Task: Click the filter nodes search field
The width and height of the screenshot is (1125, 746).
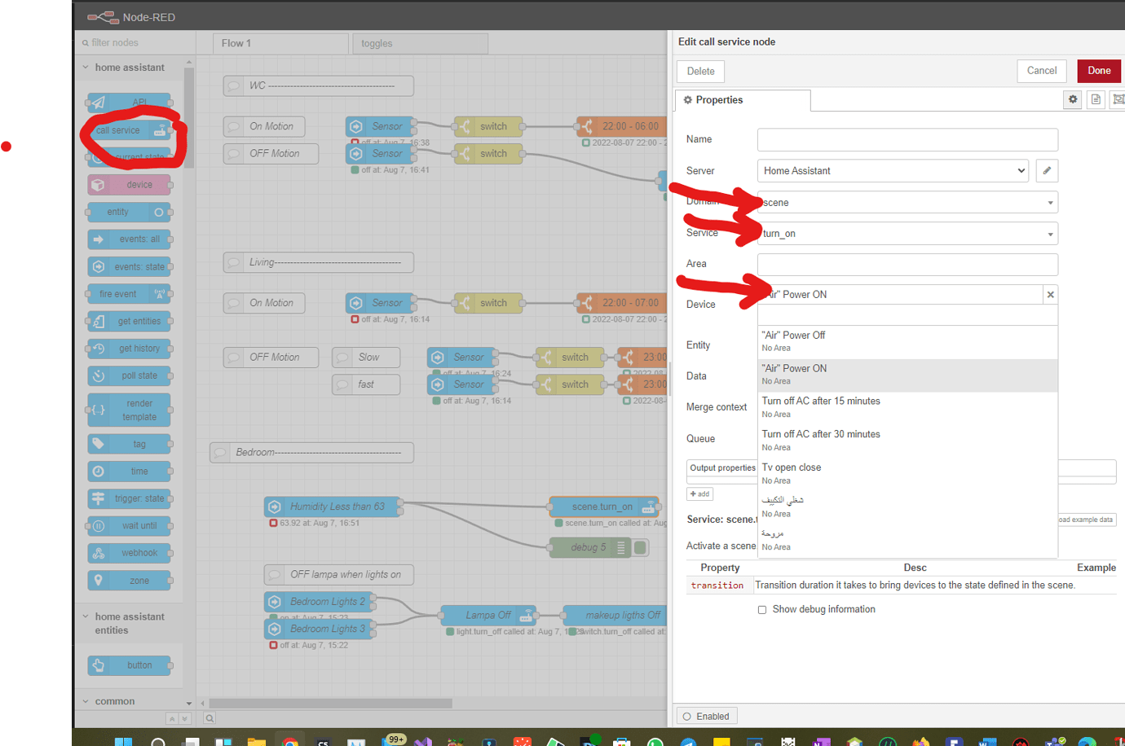Action: pyautogui.click(x=135, y=42)
